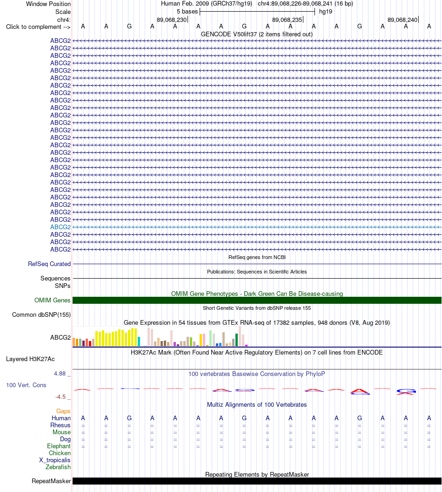The width and height of the screenshot is (442, 492).
Task: Click the 'GENCODE V50lift37 (2 items filtered out)' title
Action: coord(256,34)
